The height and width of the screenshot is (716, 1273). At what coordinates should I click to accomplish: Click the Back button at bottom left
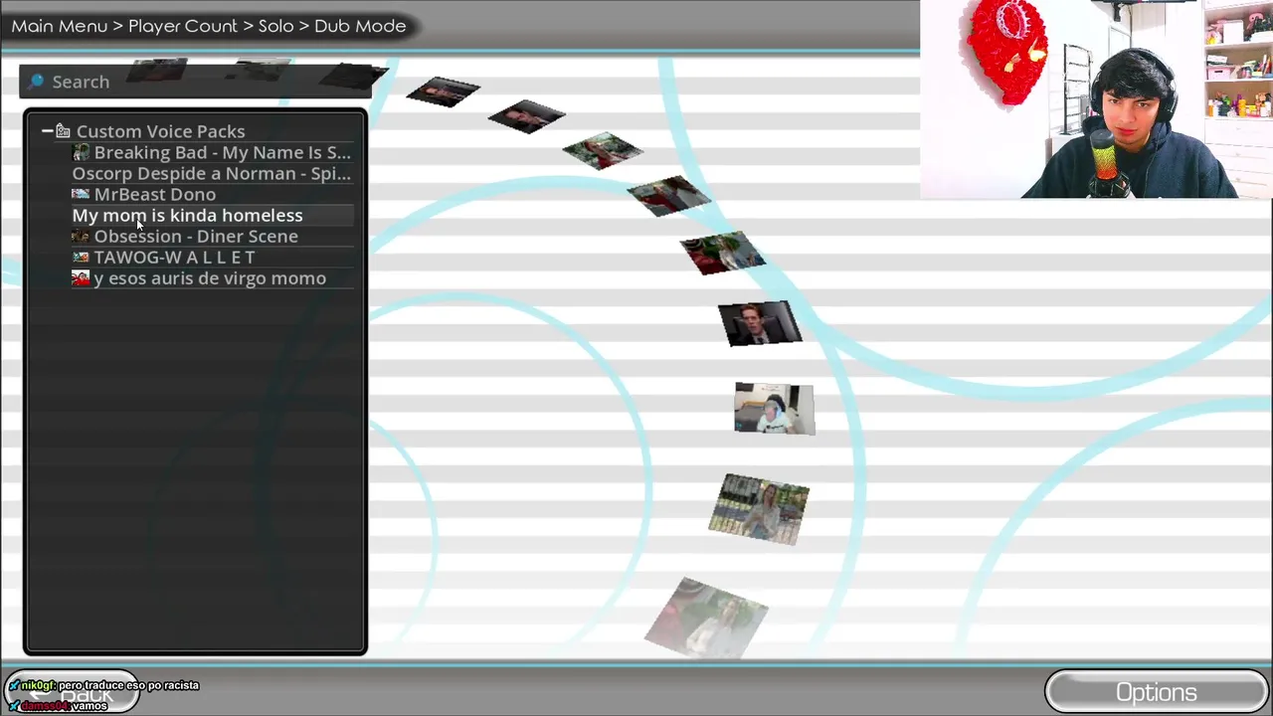tap(72, 693)
